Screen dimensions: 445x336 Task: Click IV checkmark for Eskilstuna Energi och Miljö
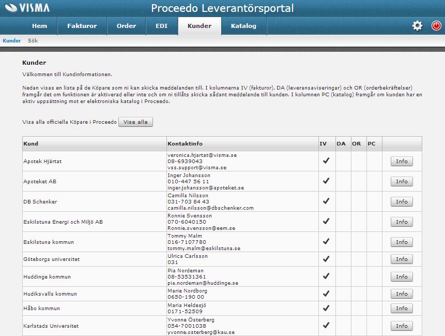[326, 221]
